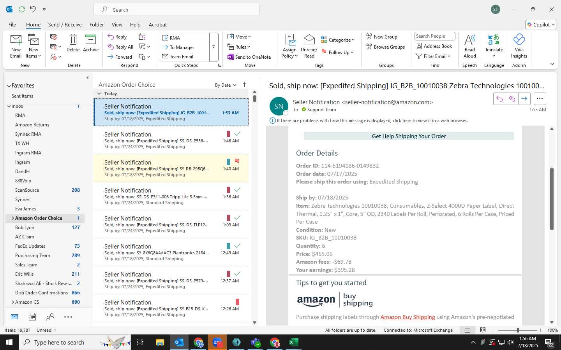
Task: Open the File menu
Action: (x=12, y=24)
